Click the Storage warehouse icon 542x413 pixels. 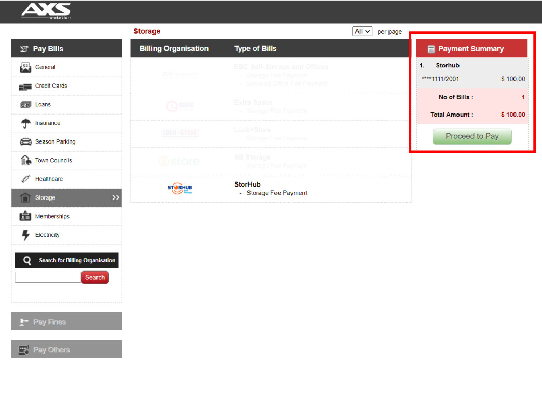click(25, 197)
